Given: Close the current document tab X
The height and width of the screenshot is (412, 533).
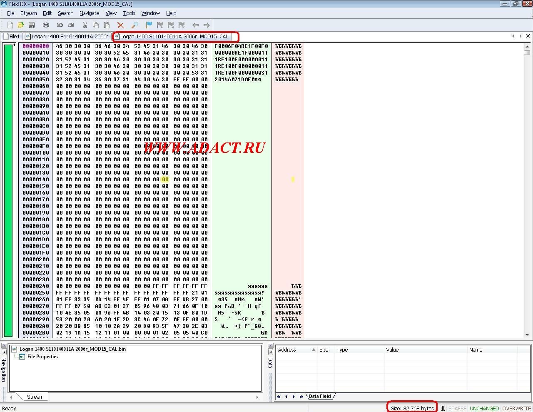Looking at the screenshot, I should tap(528, 36).
